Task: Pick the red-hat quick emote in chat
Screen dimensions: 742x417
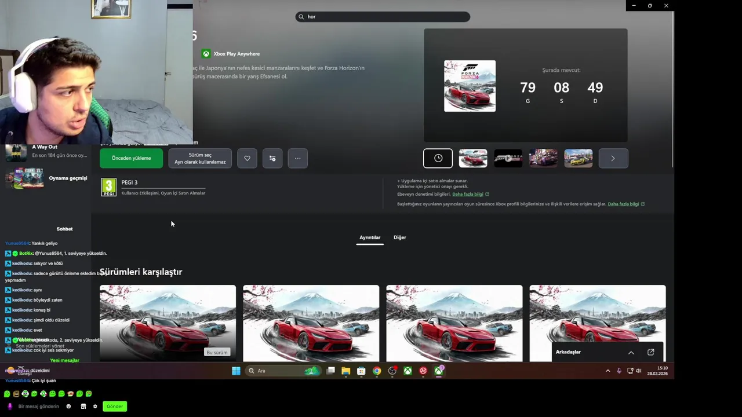Action: [x=71, y=394]
